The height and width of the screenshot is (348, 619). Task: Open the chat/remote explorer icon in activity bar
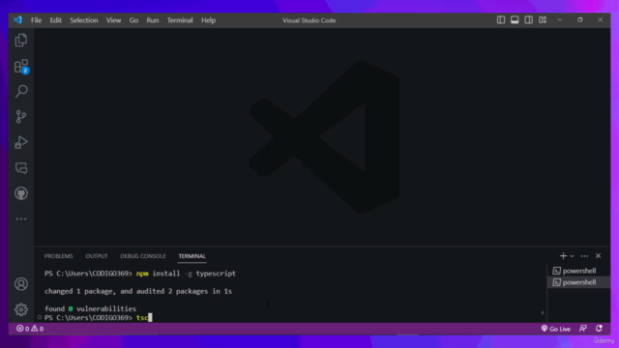pos(21,168)
